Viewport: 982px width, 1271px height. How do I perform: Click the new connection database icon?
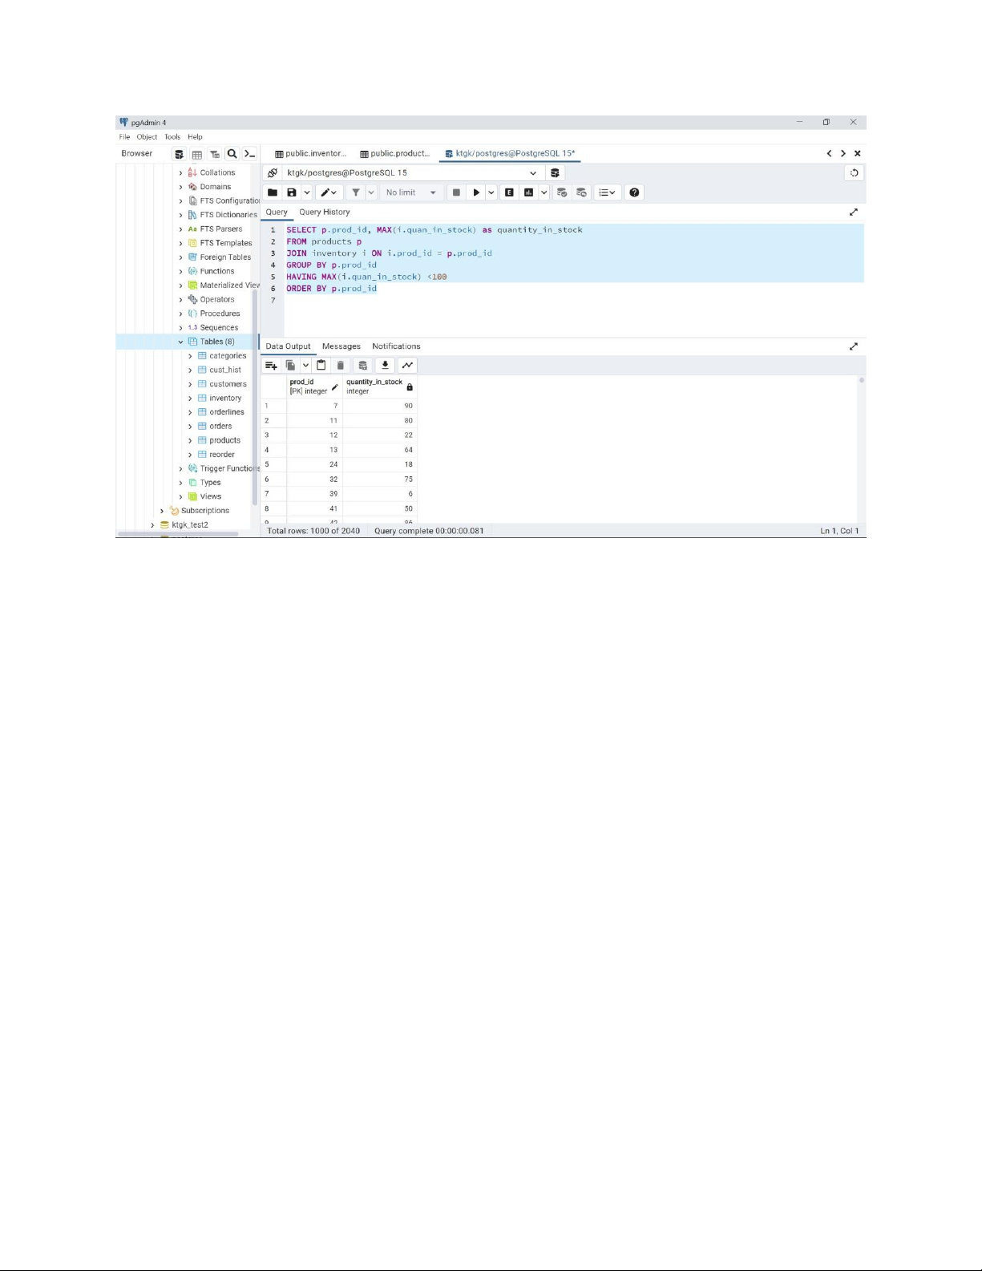pyautogui.click(x=555, y=173)
